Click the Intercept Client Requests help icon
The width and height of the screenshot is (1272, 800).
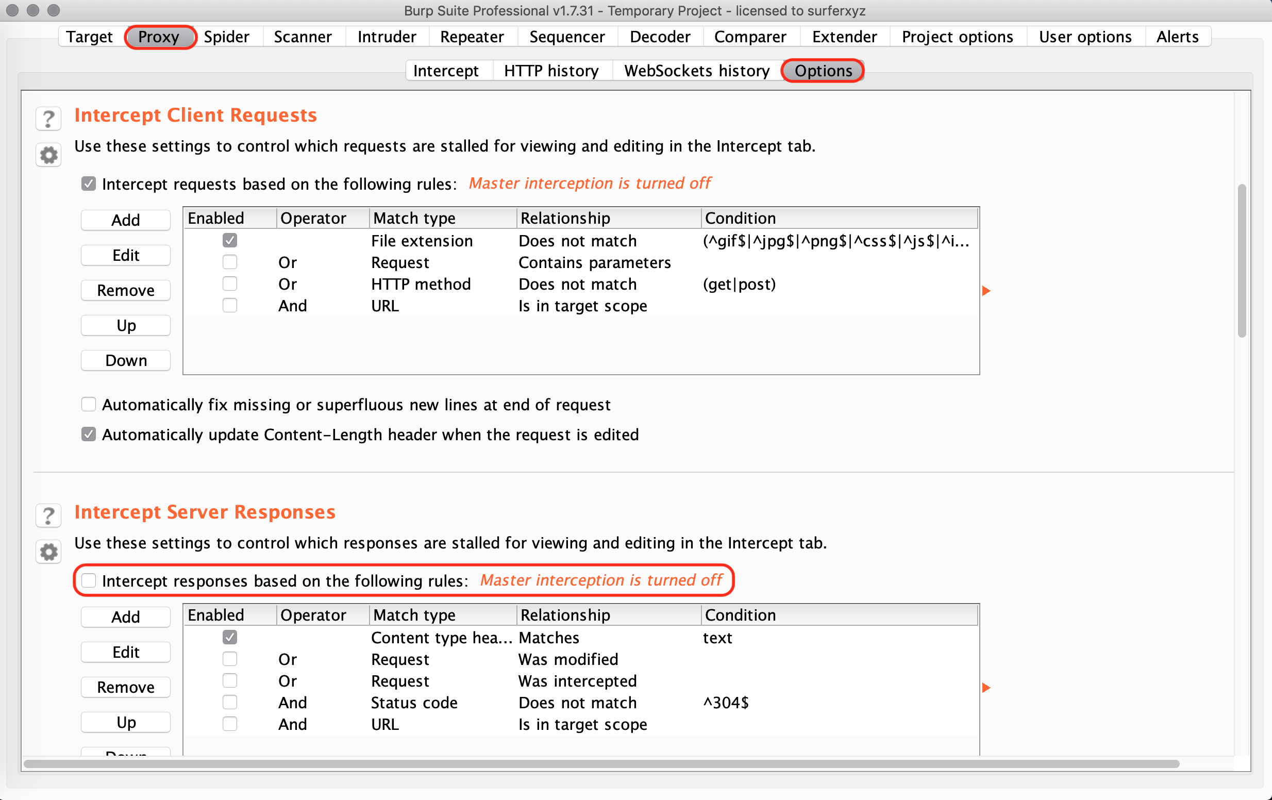pos(48,119)
